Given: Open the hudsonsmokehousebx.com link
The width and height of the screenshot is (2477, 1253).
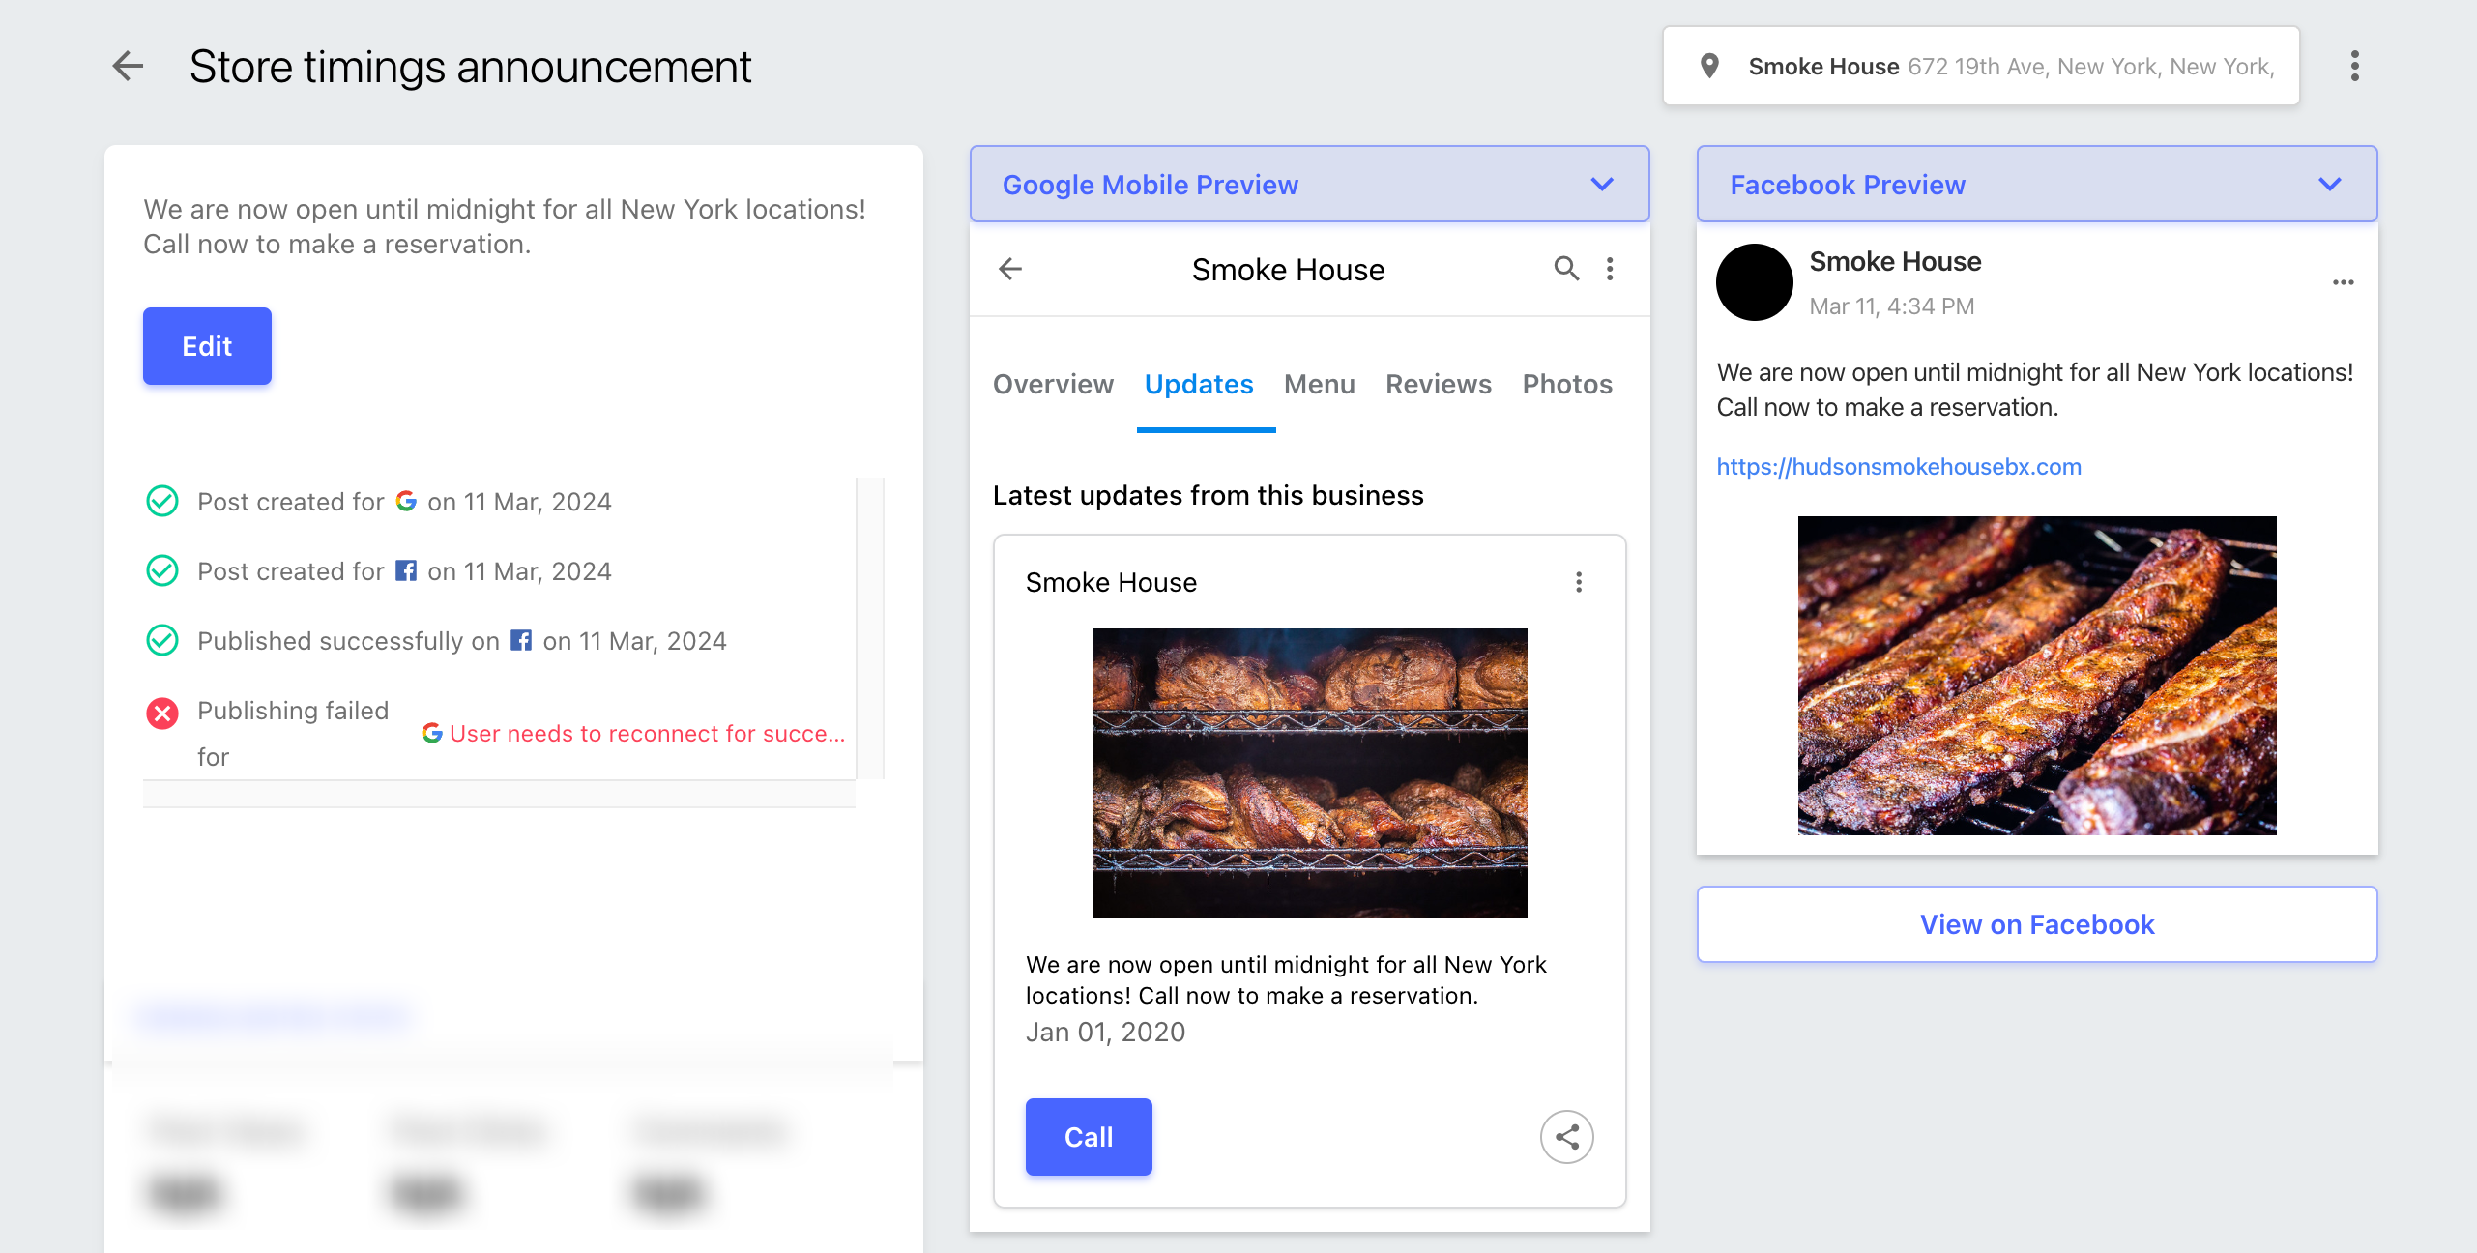Looking at the screenshot, I should (x=1899, y=466).
